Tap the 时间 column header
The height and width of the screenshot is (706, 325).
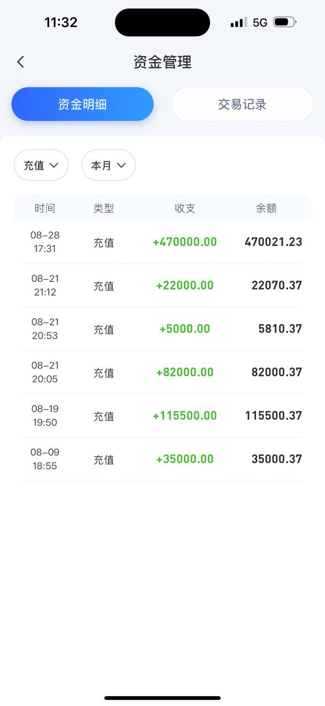pos(45,208)
